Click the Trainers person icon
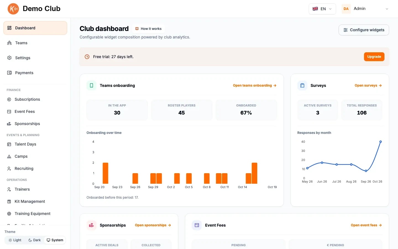Image resolution: width=398 pixels, height=249 pixels. (9, 189)
